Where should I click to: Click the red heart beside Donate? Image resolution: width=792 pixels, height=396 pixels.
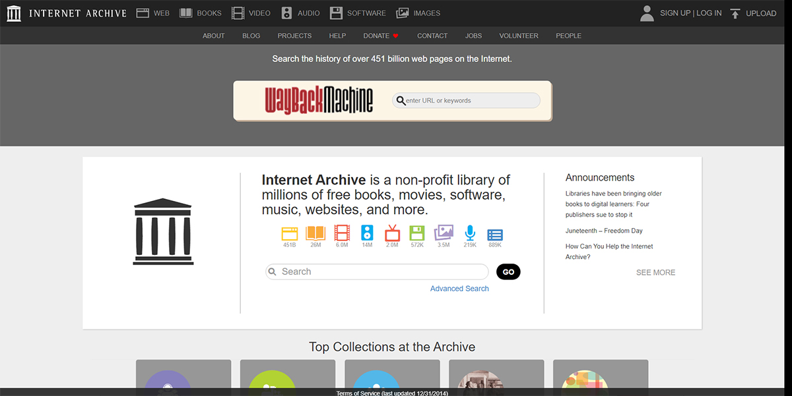pos(396,36)
